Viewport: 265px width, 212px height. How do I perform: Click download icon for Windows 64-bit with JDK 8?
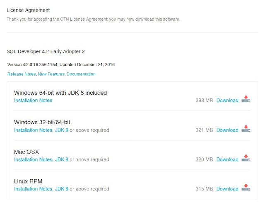point(246,99)
